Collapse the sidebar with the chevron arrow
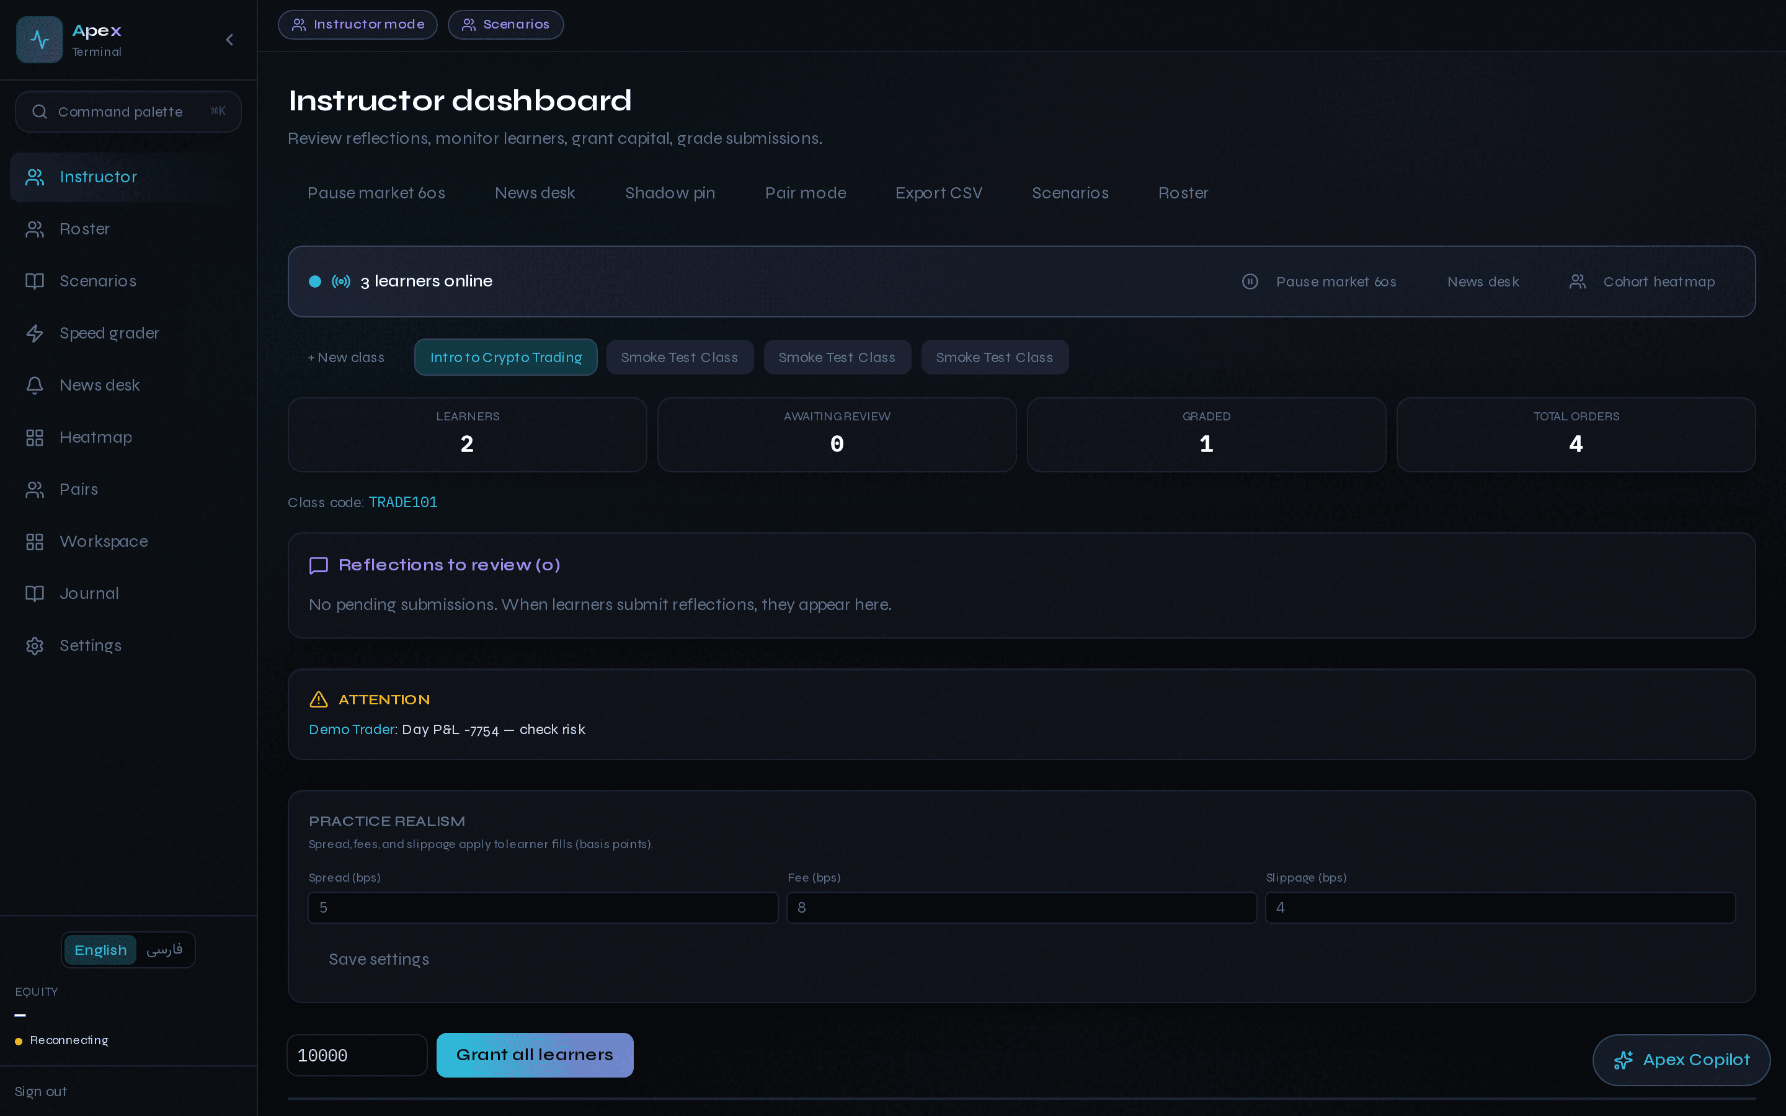Viewport: 1786px width, 1116px height. (229, 40)
